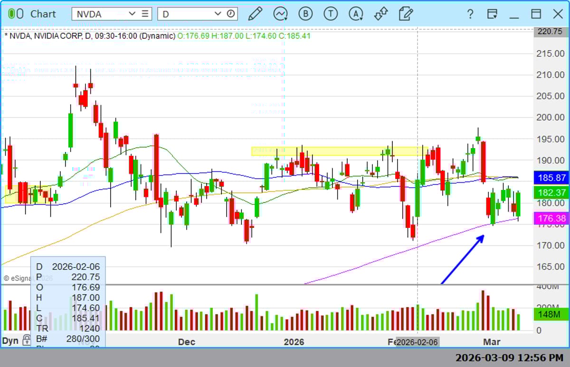The width and height of the screenshot is (570, 367).
Task: Click the Dyn scaling label
Action: [x=10, y=340]
